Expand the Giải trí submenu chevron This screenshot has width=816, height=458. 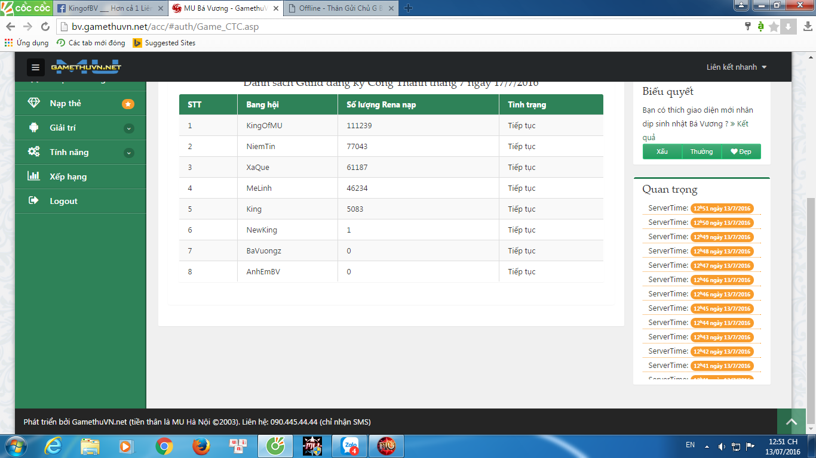click(129, 128)
